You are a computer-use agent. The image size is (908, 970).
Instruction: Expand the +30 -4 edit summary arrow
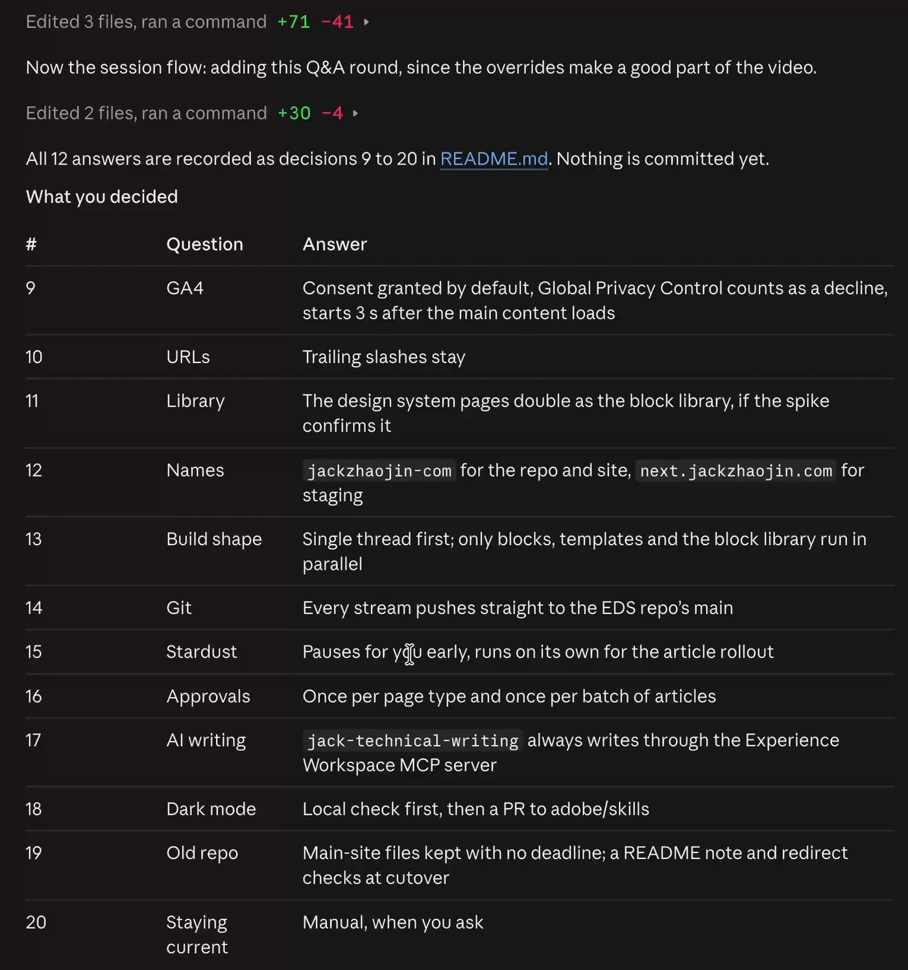click(355, 113)
